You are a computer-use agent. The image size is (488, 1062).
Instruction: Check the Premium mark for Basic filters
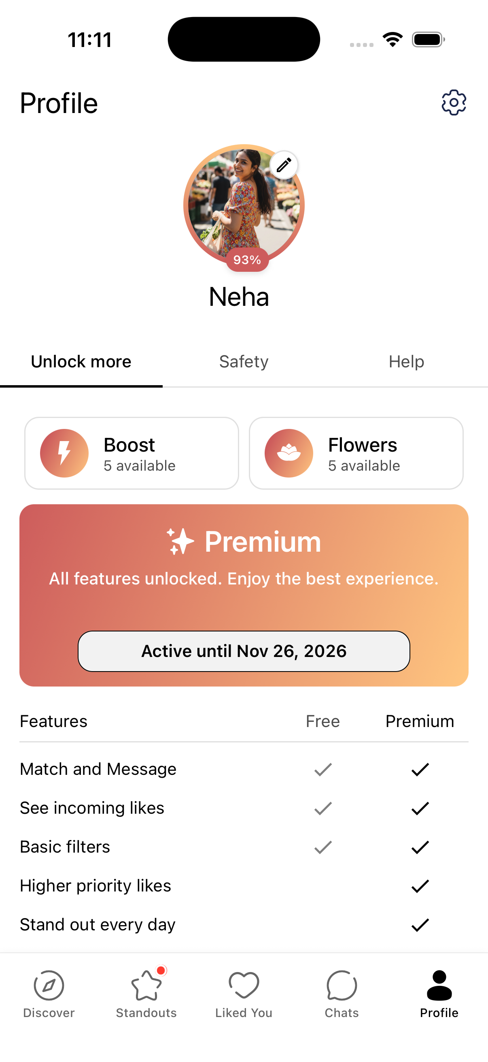tap(419, 847)
